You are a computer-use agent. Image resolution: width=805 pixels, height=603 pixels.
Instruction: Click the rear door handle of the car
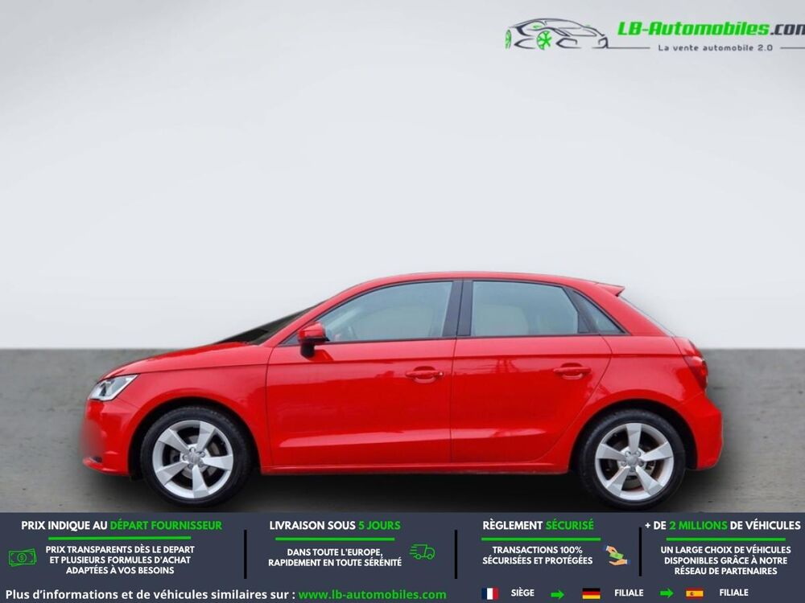coord(572,371)
